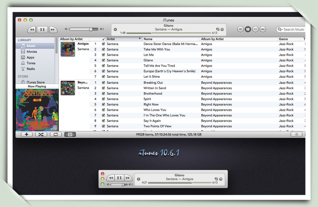
Task: Skip forward to next track in iTunes window
Action: (53, 30)
